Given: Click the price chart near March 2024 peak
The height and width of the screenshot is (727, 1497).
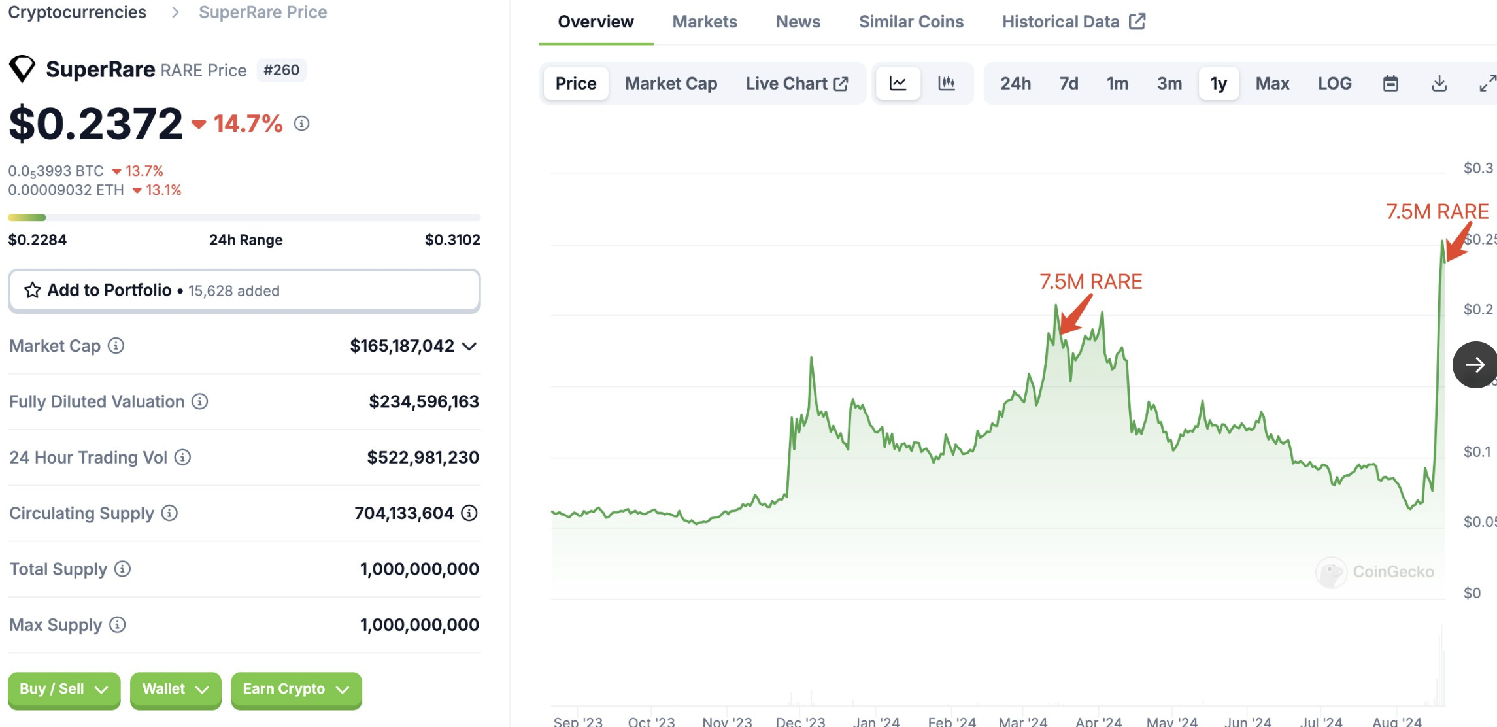Looking at the screenshot, I should click(1056, 307).
